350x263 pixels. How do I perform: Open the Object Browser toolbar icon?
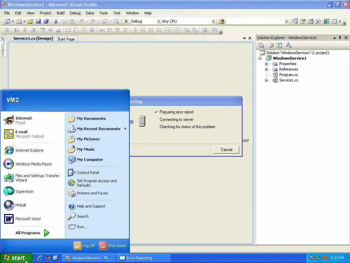tap(310, 21)
